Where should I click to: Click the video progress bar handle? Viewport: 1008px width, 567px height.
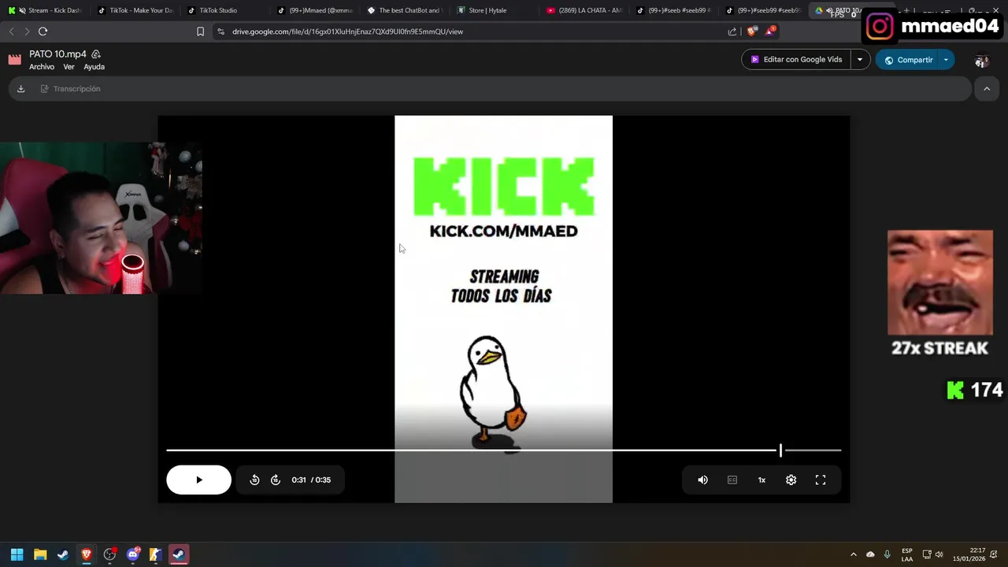click(x=780, y=450)
